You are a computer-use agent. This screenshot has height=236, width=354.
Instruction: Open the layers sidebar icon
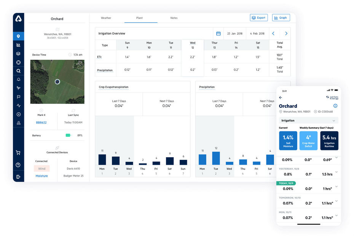(x=18, y=54)
